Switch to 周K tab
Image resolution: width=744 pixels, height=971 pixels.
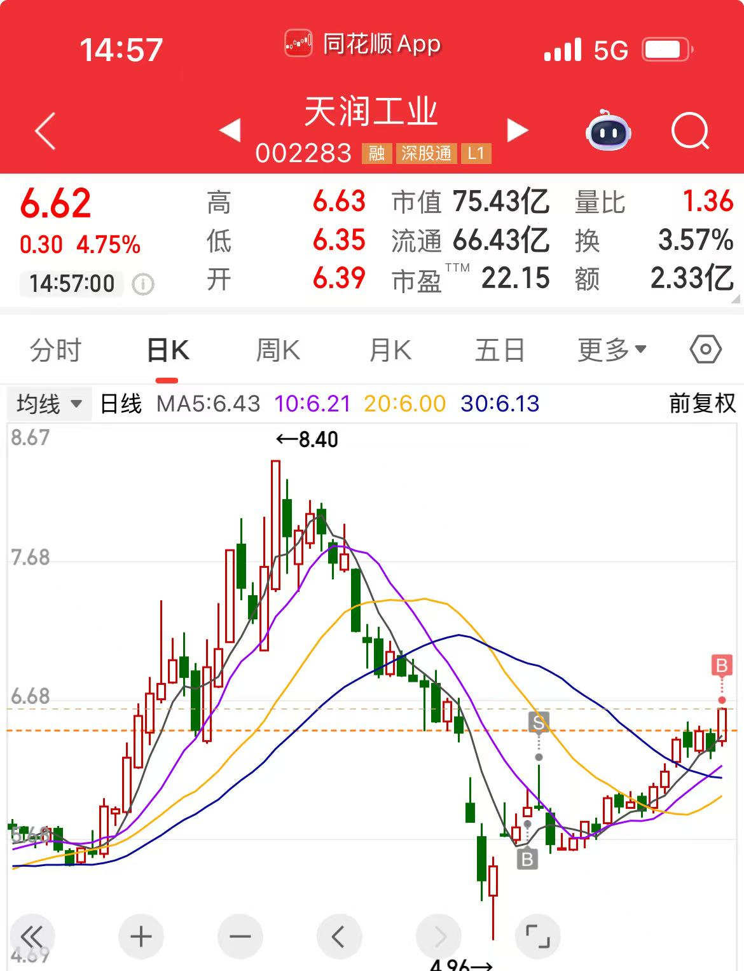click(x=278, y=350)
